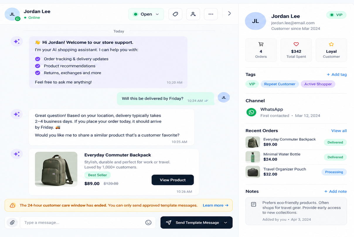Viewport: 354px width, 237px height.
Task: Open Everyday Commuter Backpack order thumbnail
Action: tap(253, 142)
